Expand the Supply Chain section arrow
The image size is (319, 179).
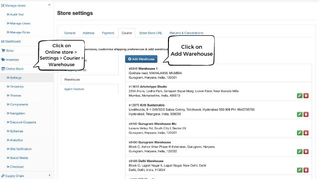click(49, 175)
